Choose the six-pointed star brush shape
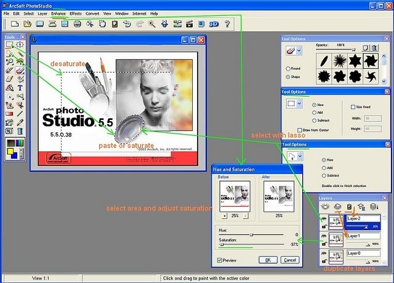 pos(355,61)
